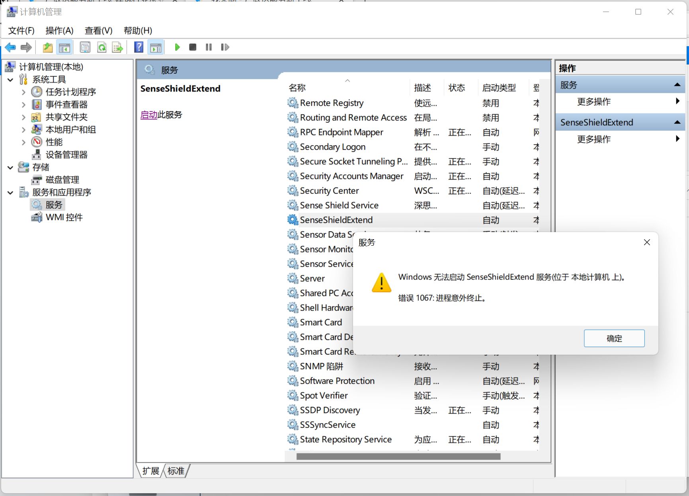Click the Restart Service toolbar icon

(225, 47)
